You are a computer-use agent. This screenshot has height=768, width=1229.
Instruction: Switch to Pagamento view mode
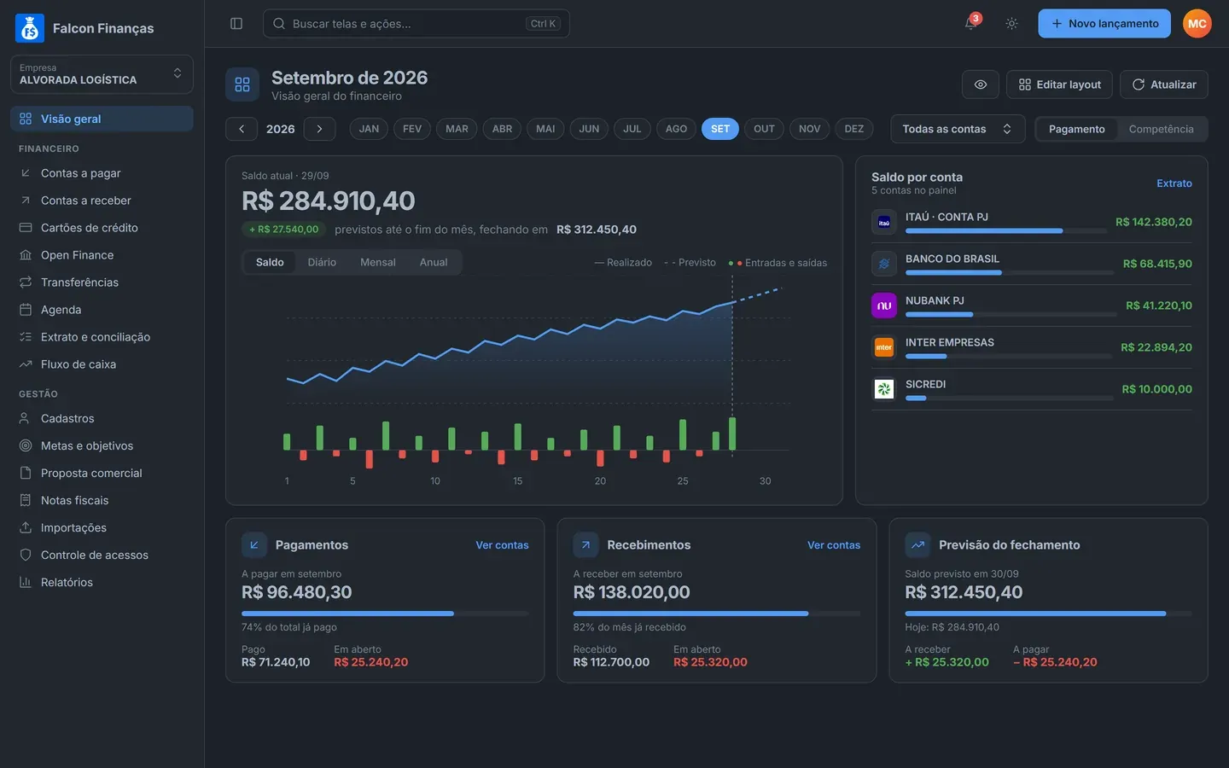coord(1076,129)
